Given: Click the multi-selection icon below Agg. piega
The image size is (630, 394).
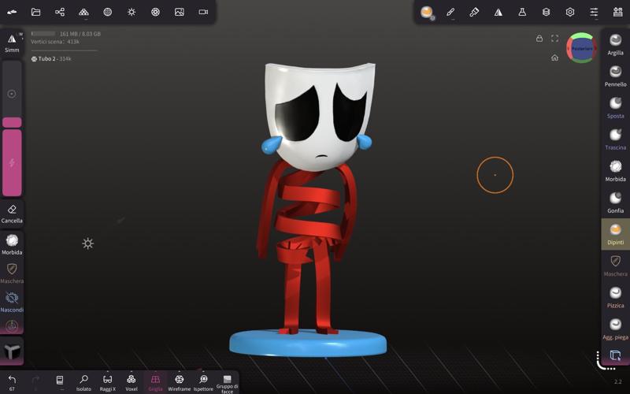Looking at the screenshot, I should point(615,355).
